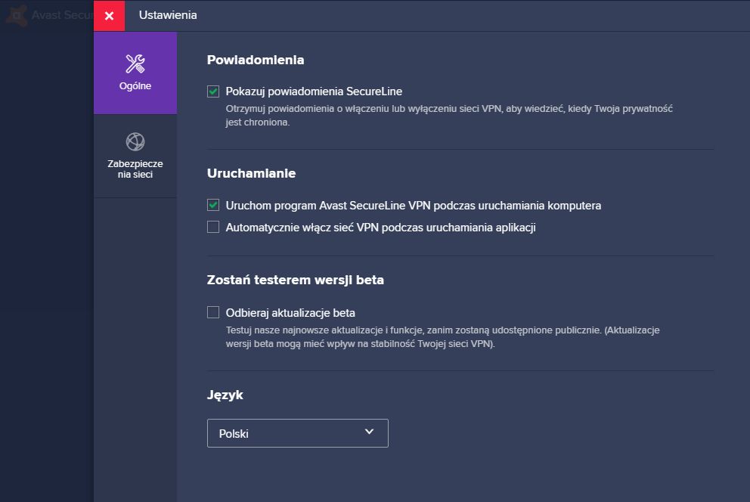
Task: Switch to the Zabezpieczenia sieci tab
Action: (x=135, y=156)
